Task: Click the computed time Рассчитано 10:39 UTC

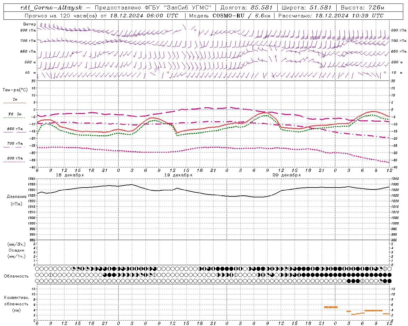Action: point(331,16)
